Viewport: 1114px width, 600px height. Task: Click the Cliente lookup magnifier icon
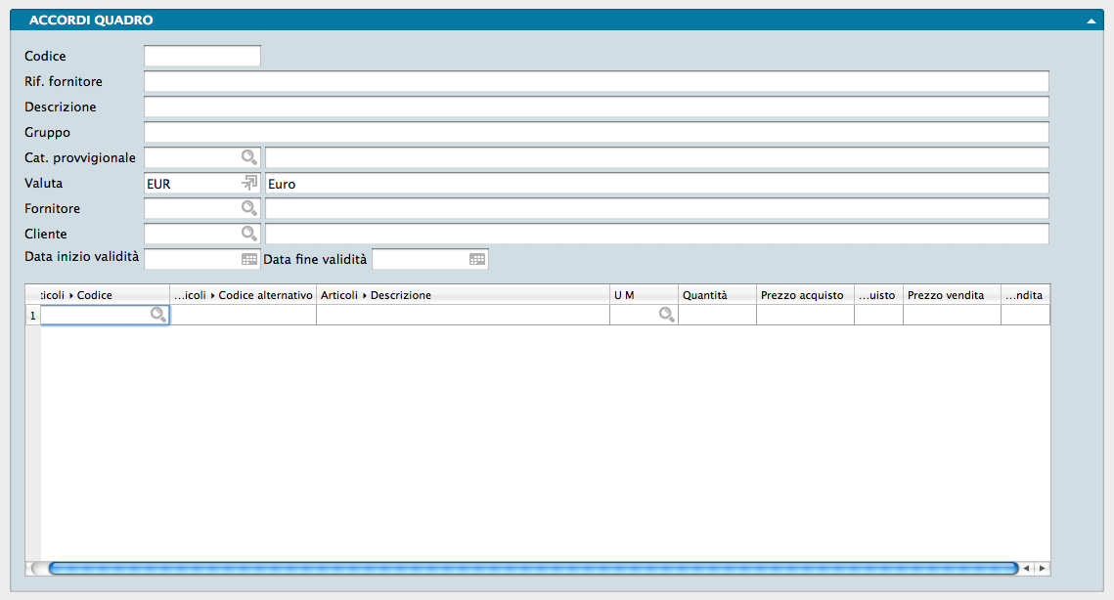[x=249, y=234]
